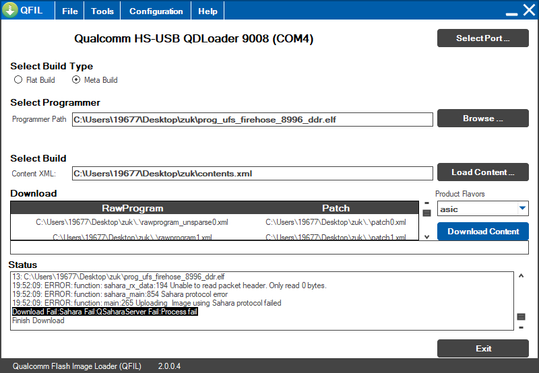Click the Qualcomm Flash Image Loader status bar label
This screenshot has width=539, height=373.
(x=77, y=366)
